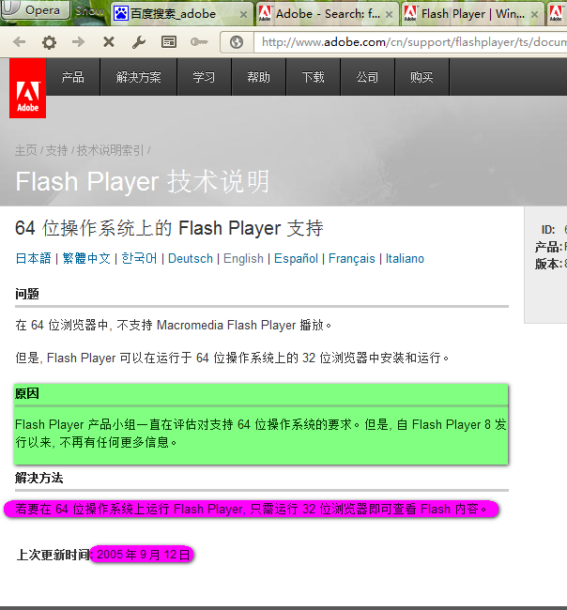Go back with the back arrow
This screenshot has width=567, height=610.
click(x=19, y=41)
